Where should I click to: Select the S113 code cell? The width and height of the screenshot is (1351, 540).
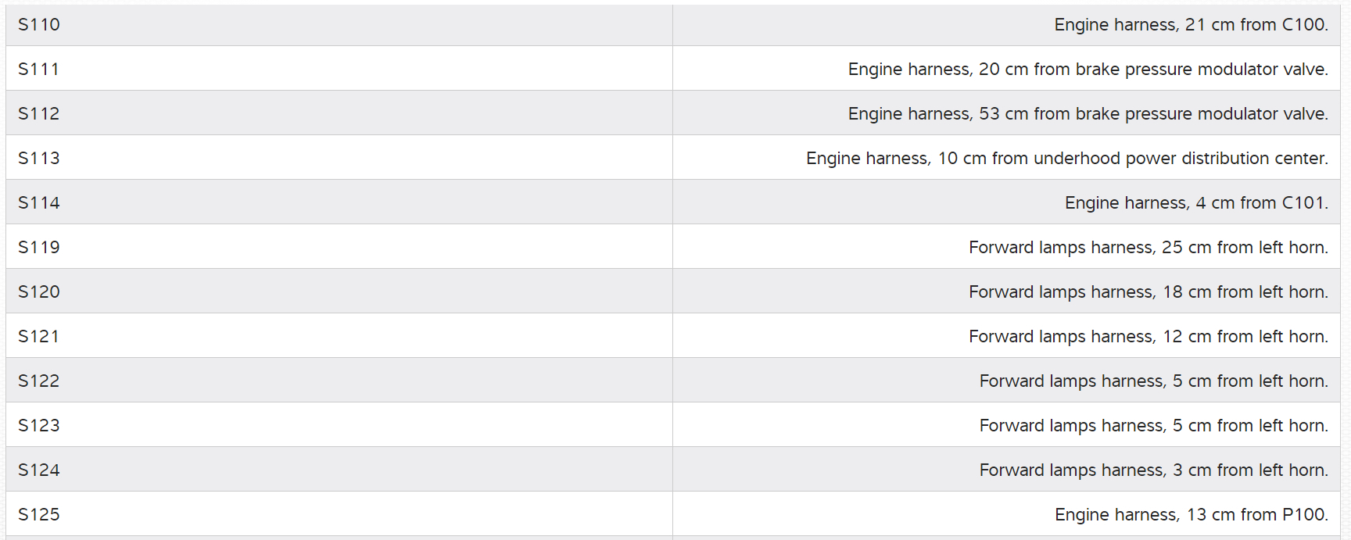[x=39, y=159]
